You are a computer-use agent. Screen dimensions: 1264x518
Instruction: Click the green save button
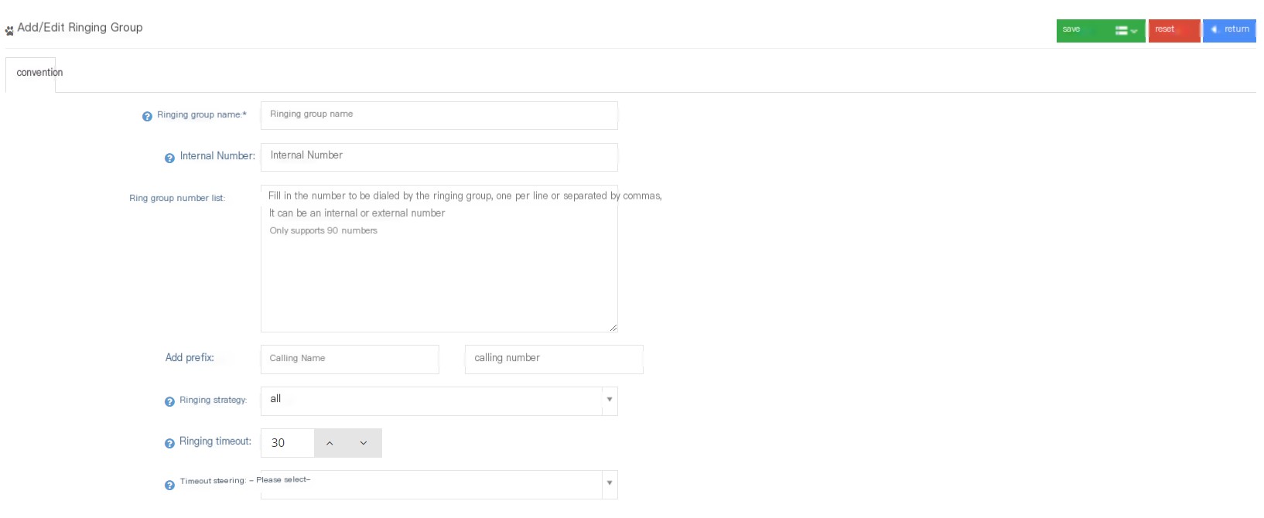(x=1083, y=30)
